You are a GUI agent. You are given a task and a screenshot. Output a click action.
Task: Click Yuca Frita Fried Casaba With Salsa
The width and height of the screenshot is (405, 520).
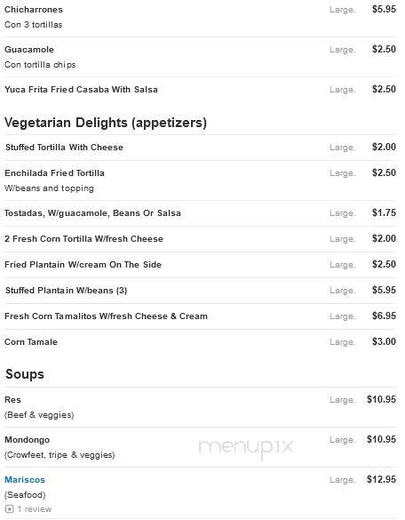click(x=81, y=90)
